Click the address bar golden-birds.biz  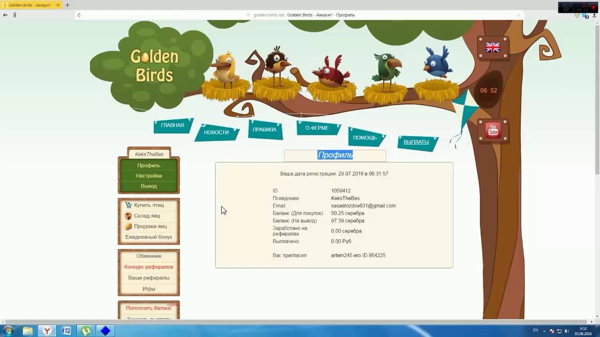(269, 15)
